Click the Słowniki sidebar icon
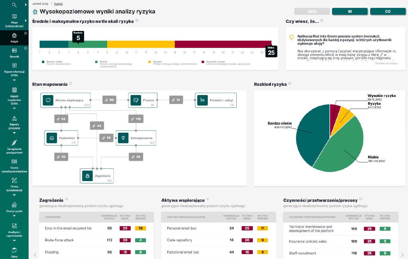Image resolution: width=408 pixels, height=259 pixels. click(x=14, y=51)
